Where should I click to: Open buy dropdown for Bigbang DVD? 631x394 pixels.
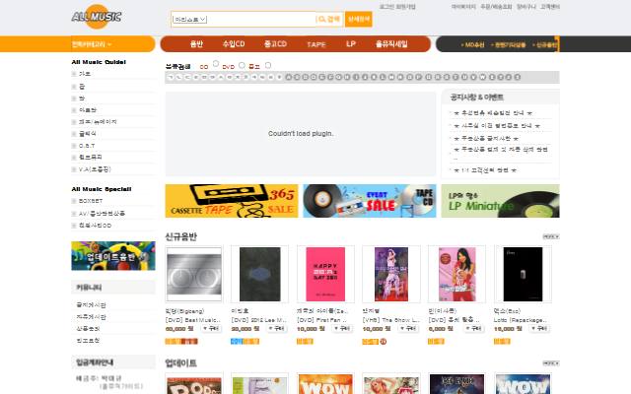pos(211,328)
